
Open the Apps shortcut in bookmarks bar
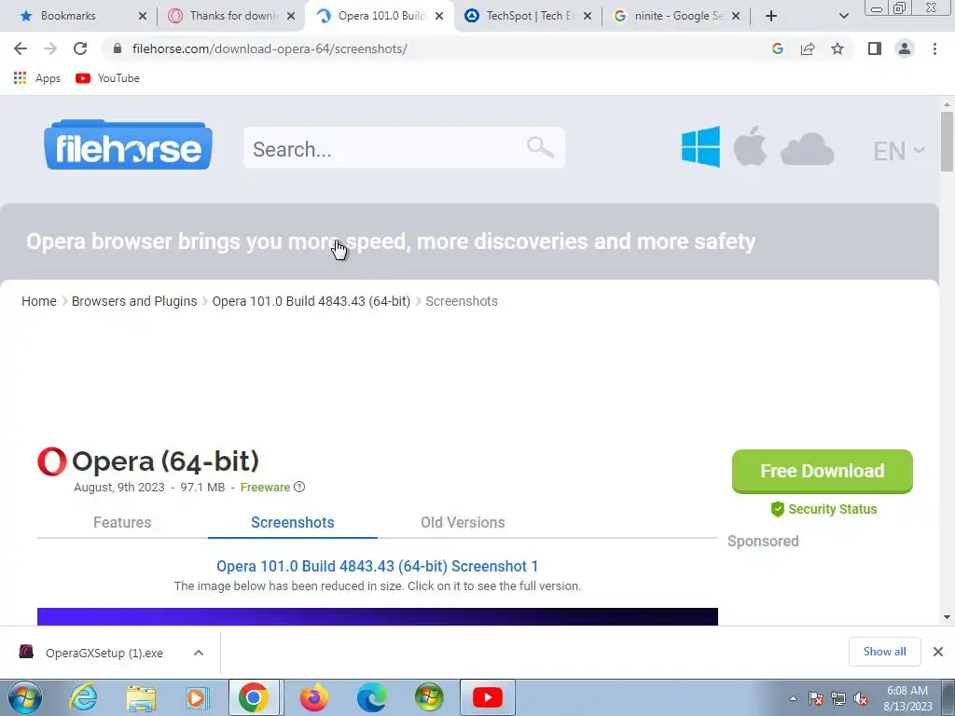(37, 78)
